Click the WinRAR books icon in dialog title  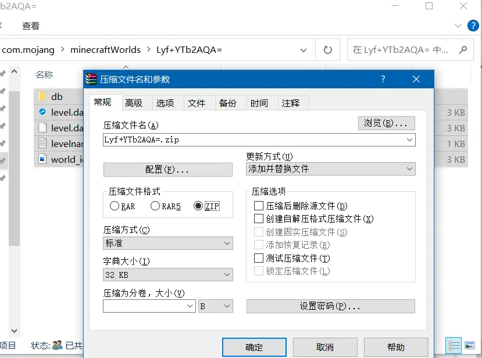(x=91, y=79)
